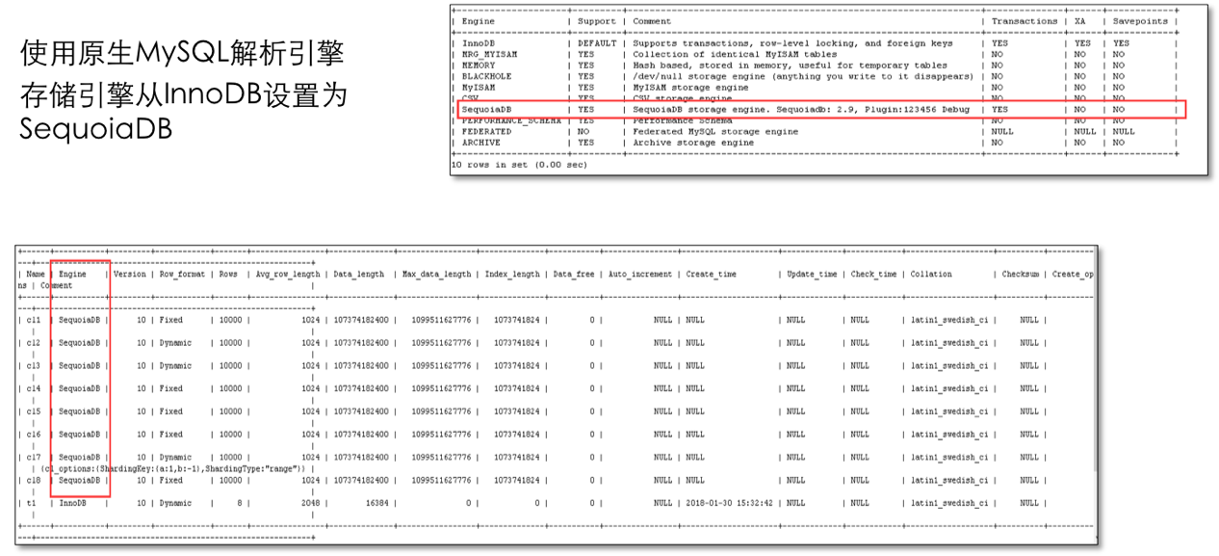
Task: Click the slide text '使用原生MySQL解析引擎'
Action: pyautogui.click(x=181, y=55)
